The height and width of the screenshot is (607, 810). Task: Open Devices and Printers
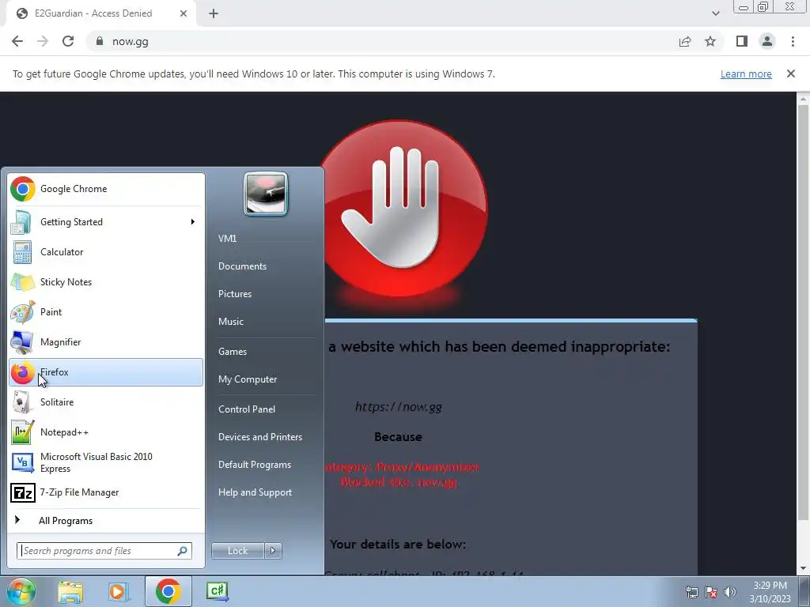(259, 437)
